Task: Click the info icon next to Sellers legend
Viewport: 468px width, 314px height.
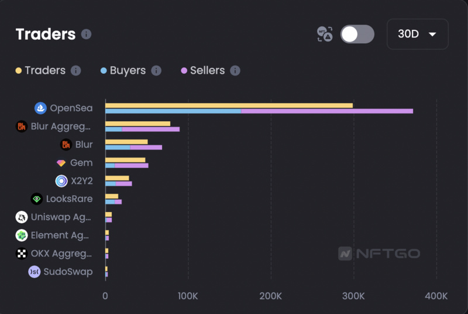Action: point(235,70)
